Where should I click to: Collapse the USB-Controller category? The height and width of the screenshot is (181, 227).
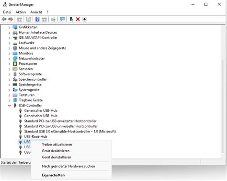tap(9, 106)
